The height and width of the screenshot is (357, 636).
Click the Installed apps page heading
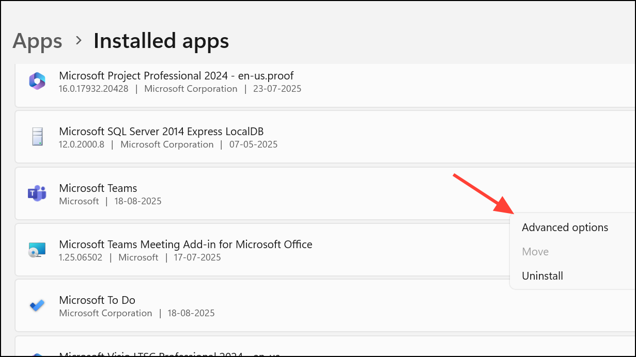pyautogui.click(x=161, y=41)
